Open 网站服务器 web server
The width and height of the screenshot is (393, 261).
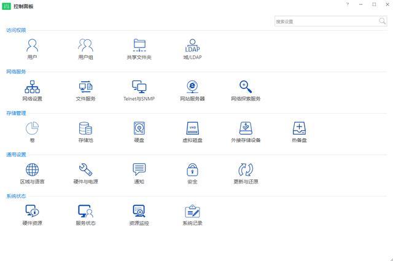click(192, 88)
